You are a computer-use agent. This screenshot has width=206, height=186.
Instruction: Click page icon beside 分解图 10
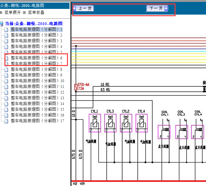(6, 81)
